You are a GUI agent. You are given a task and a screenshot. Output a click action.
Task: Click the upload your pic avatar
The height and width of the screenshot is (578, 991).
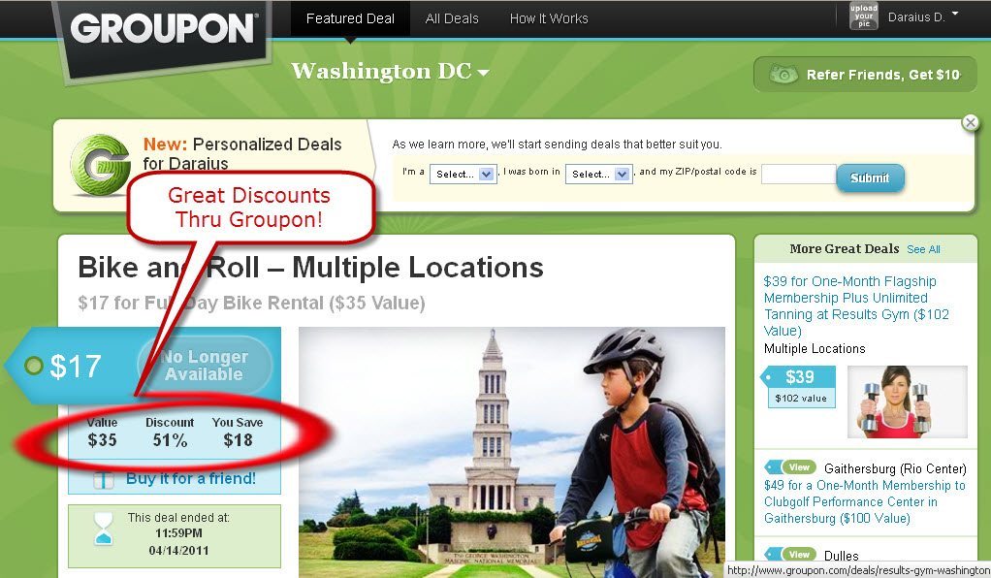pos(863,16)
